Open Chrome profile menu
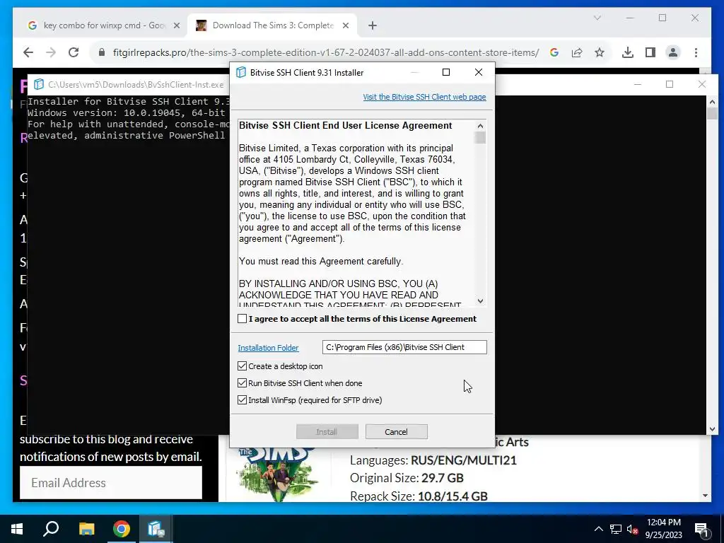The image size is (724, 543). point(673,52)
